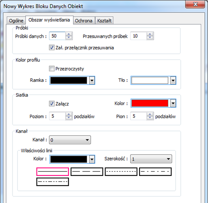
Task: Close the Nowy Wykres Bloku Danych dialog
Action: pos(195,4)
